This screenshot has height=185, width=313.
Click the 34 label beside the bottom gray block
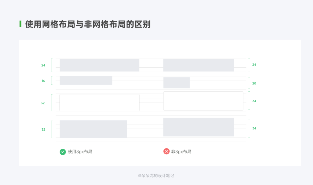click(254, 128)
